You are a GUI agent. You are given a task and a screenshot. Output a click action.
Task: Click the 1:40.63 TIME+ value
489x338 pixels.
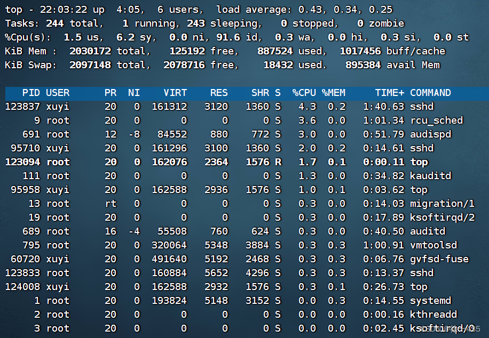(384, 107)
